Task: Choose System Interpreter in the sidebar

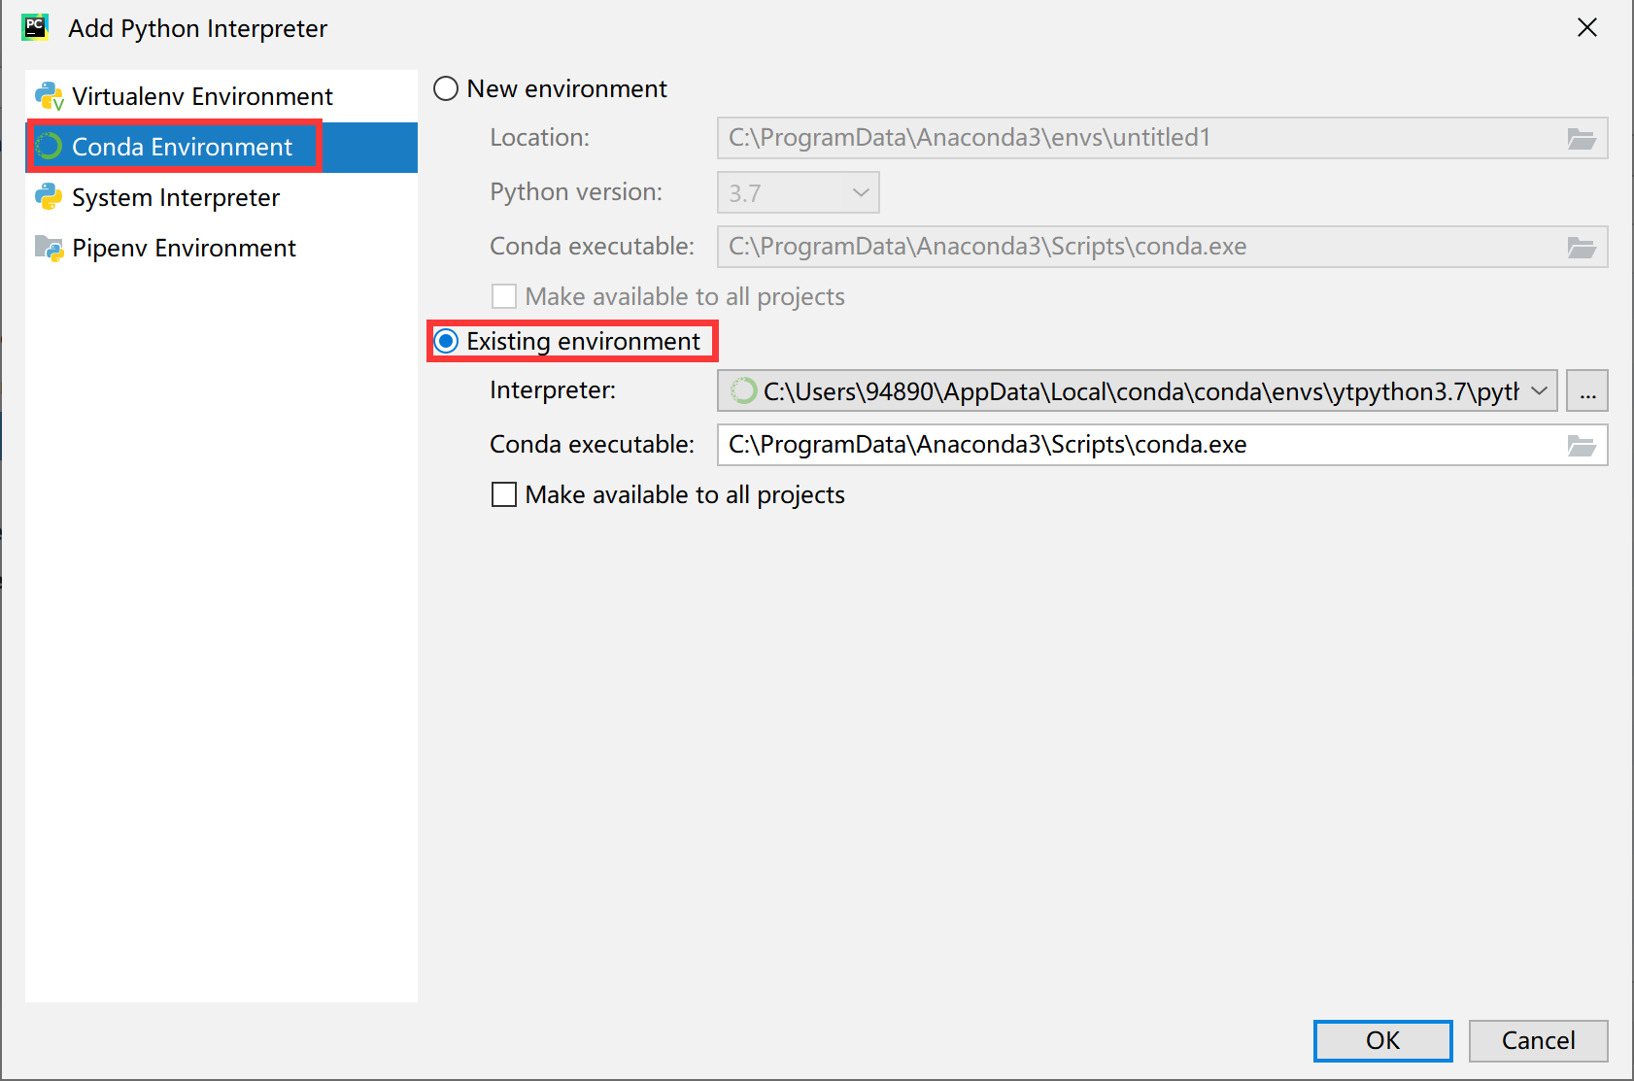Action: pos(221,197)
